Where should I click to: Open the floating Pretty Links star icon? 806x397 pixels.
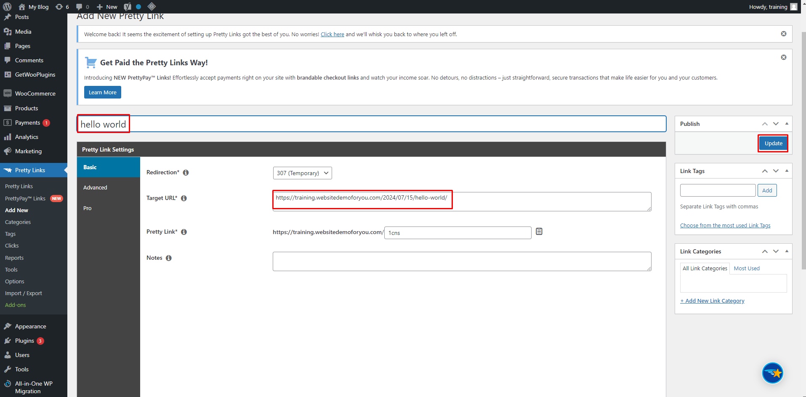pyautogui.click(x=772, y=373)
